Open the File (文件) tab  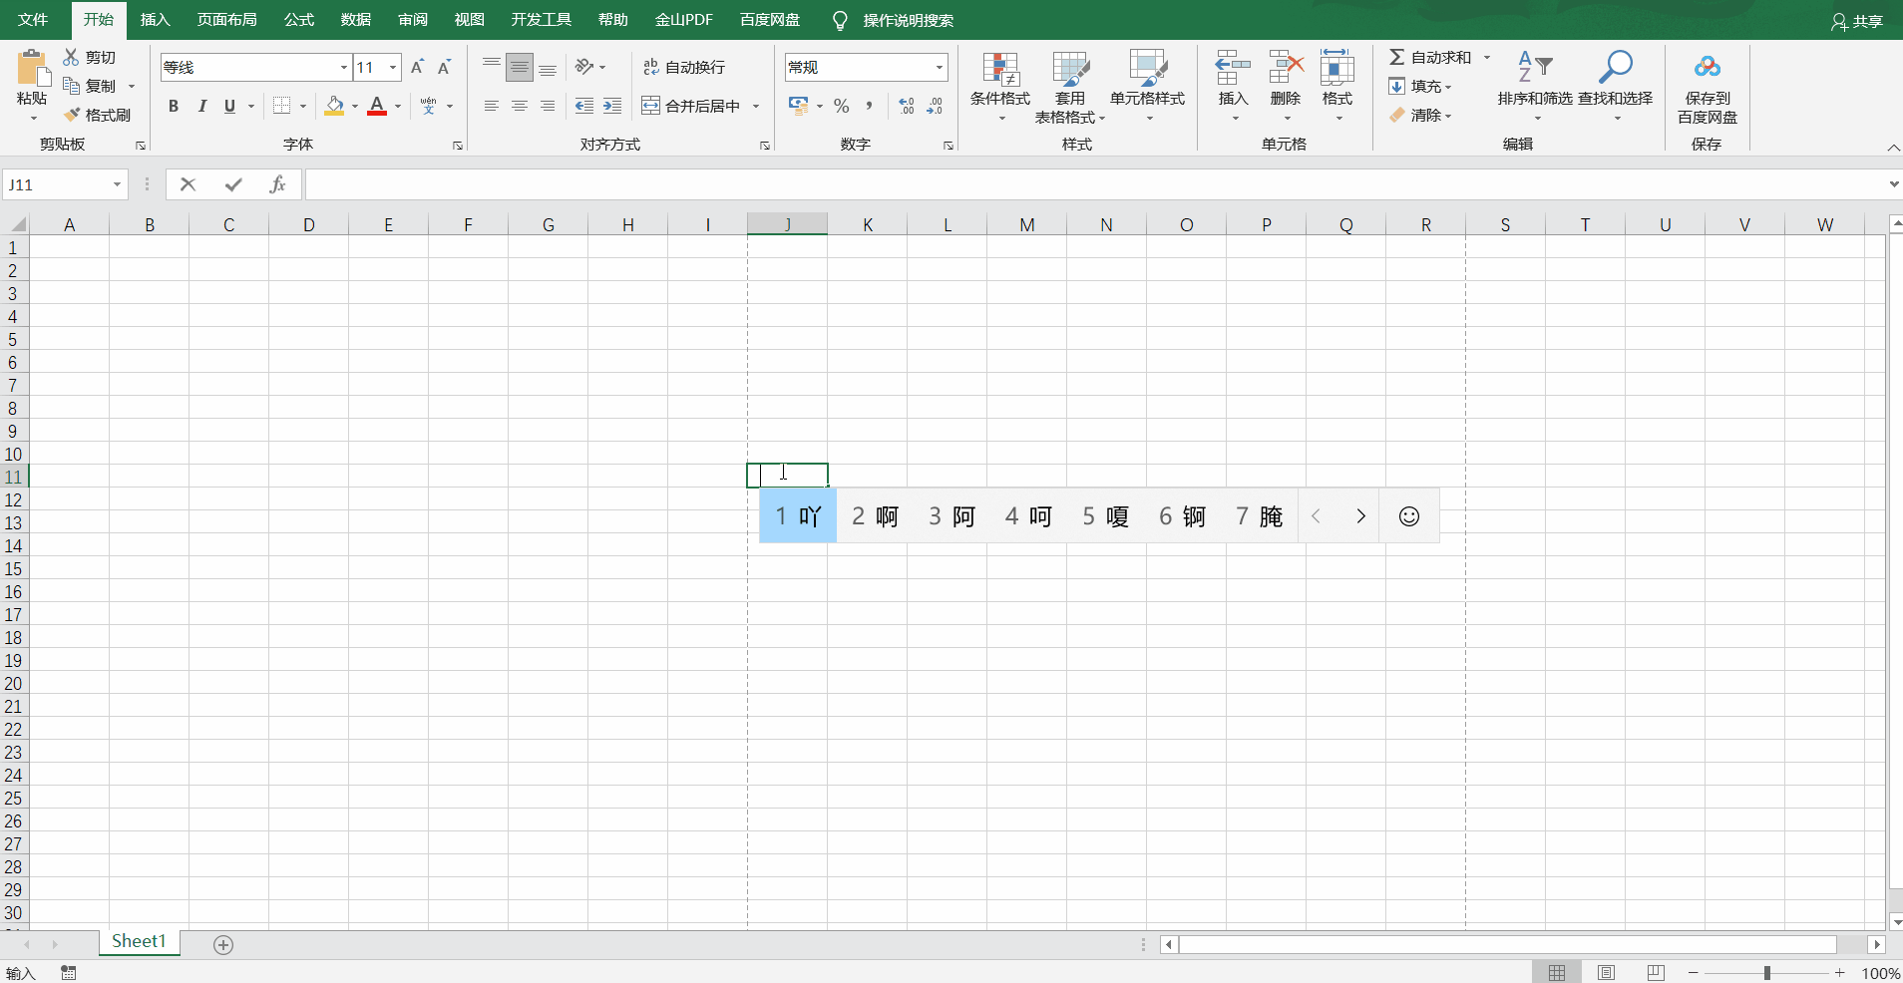click(33, 20)
